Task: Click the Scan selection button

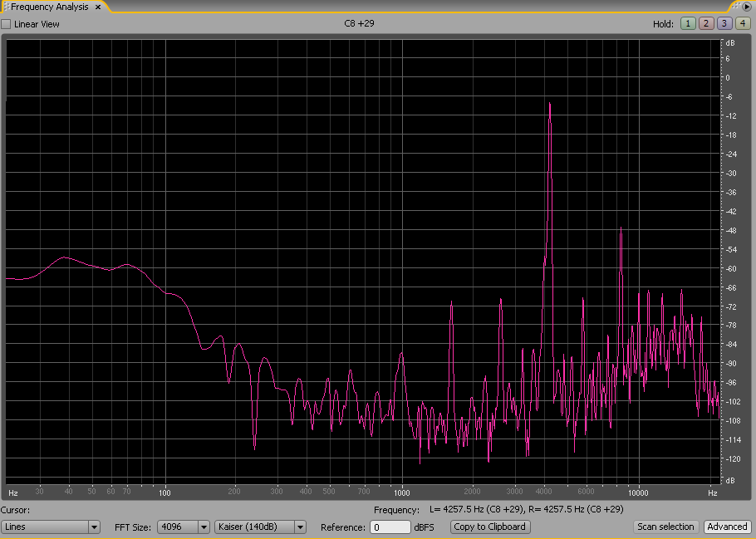Action: [665, 527]
